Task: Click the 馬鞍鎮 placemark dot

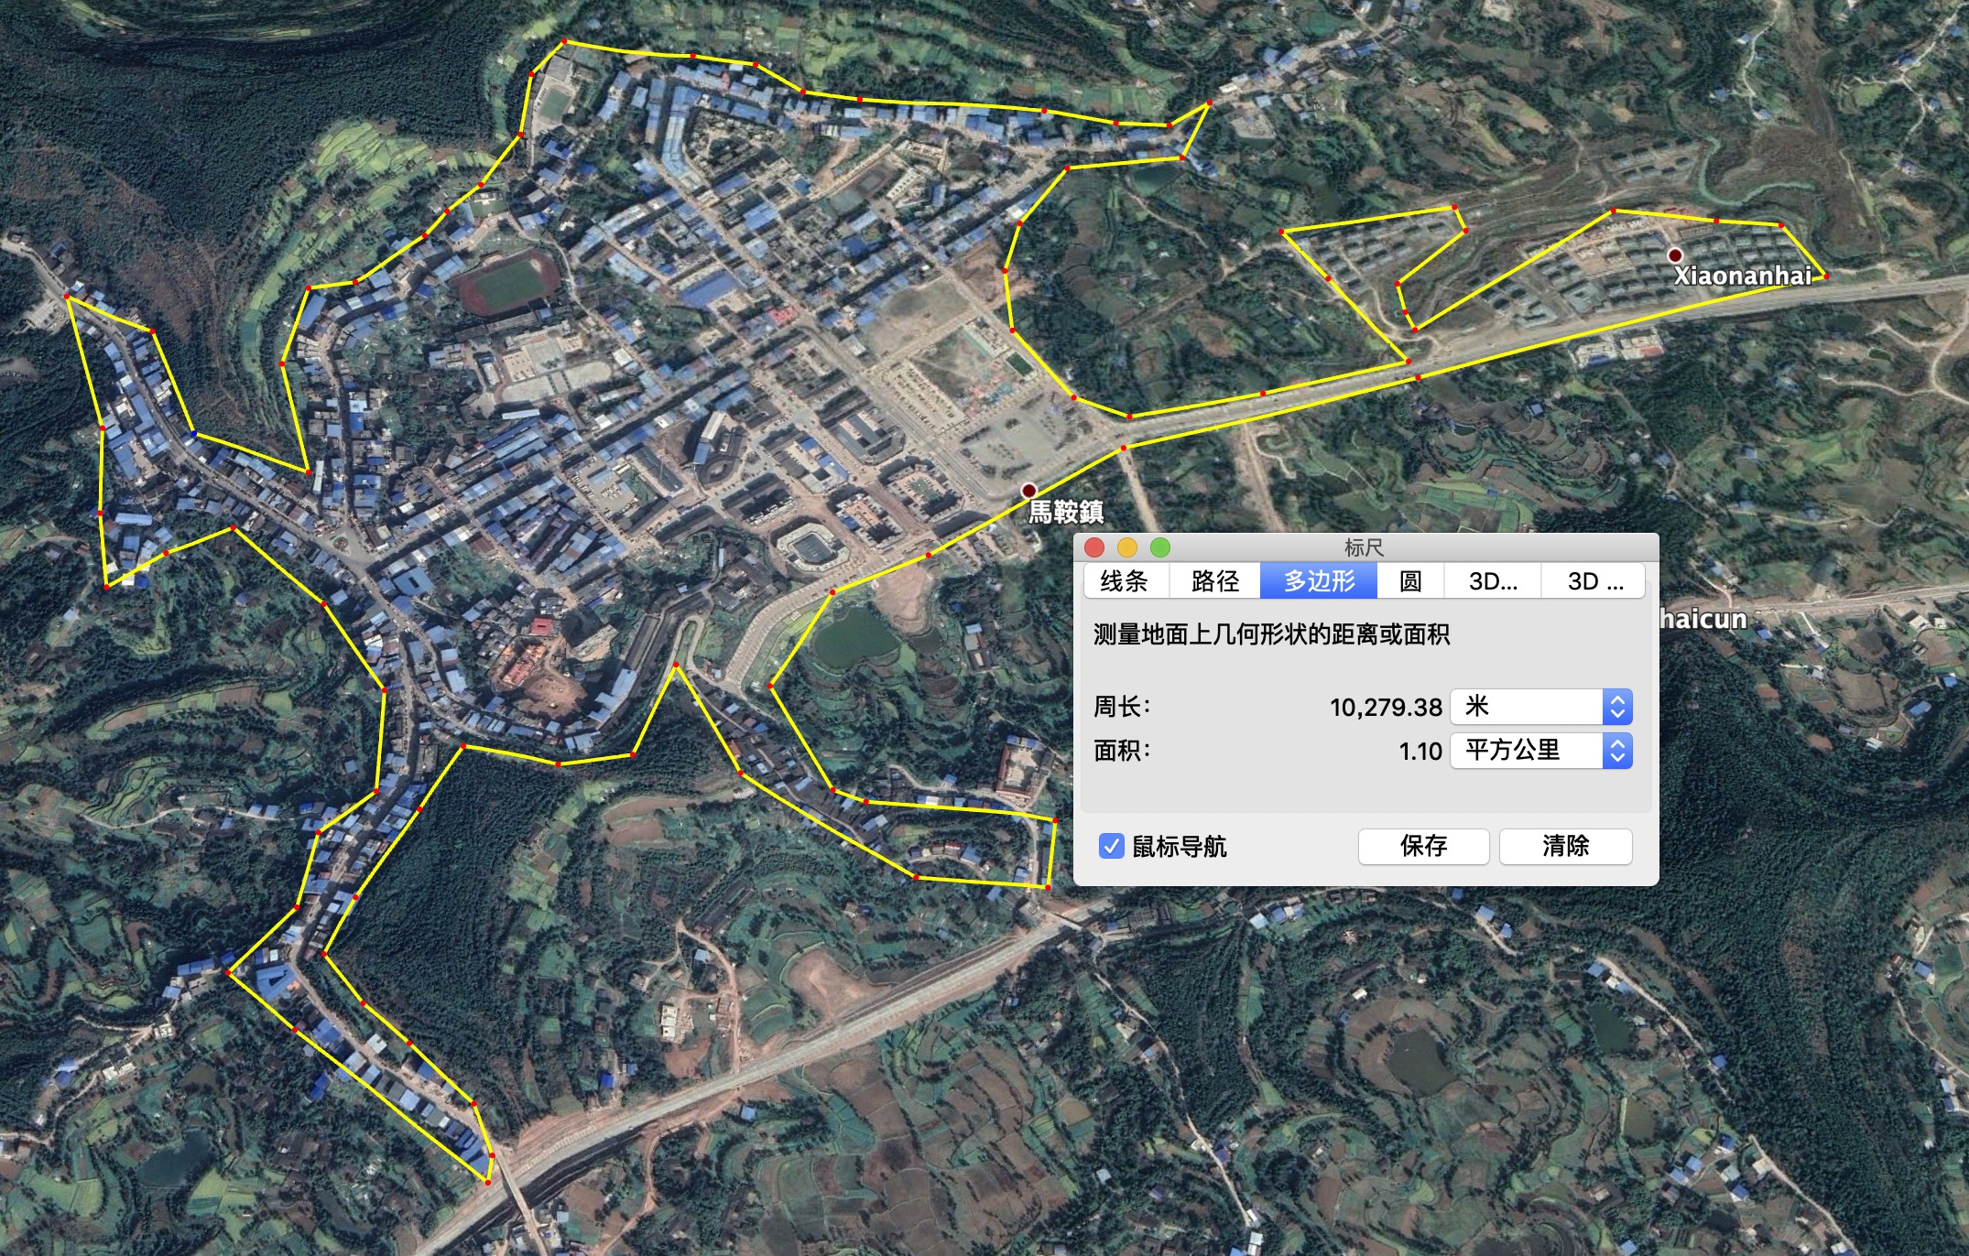Action: (1029, 491)
